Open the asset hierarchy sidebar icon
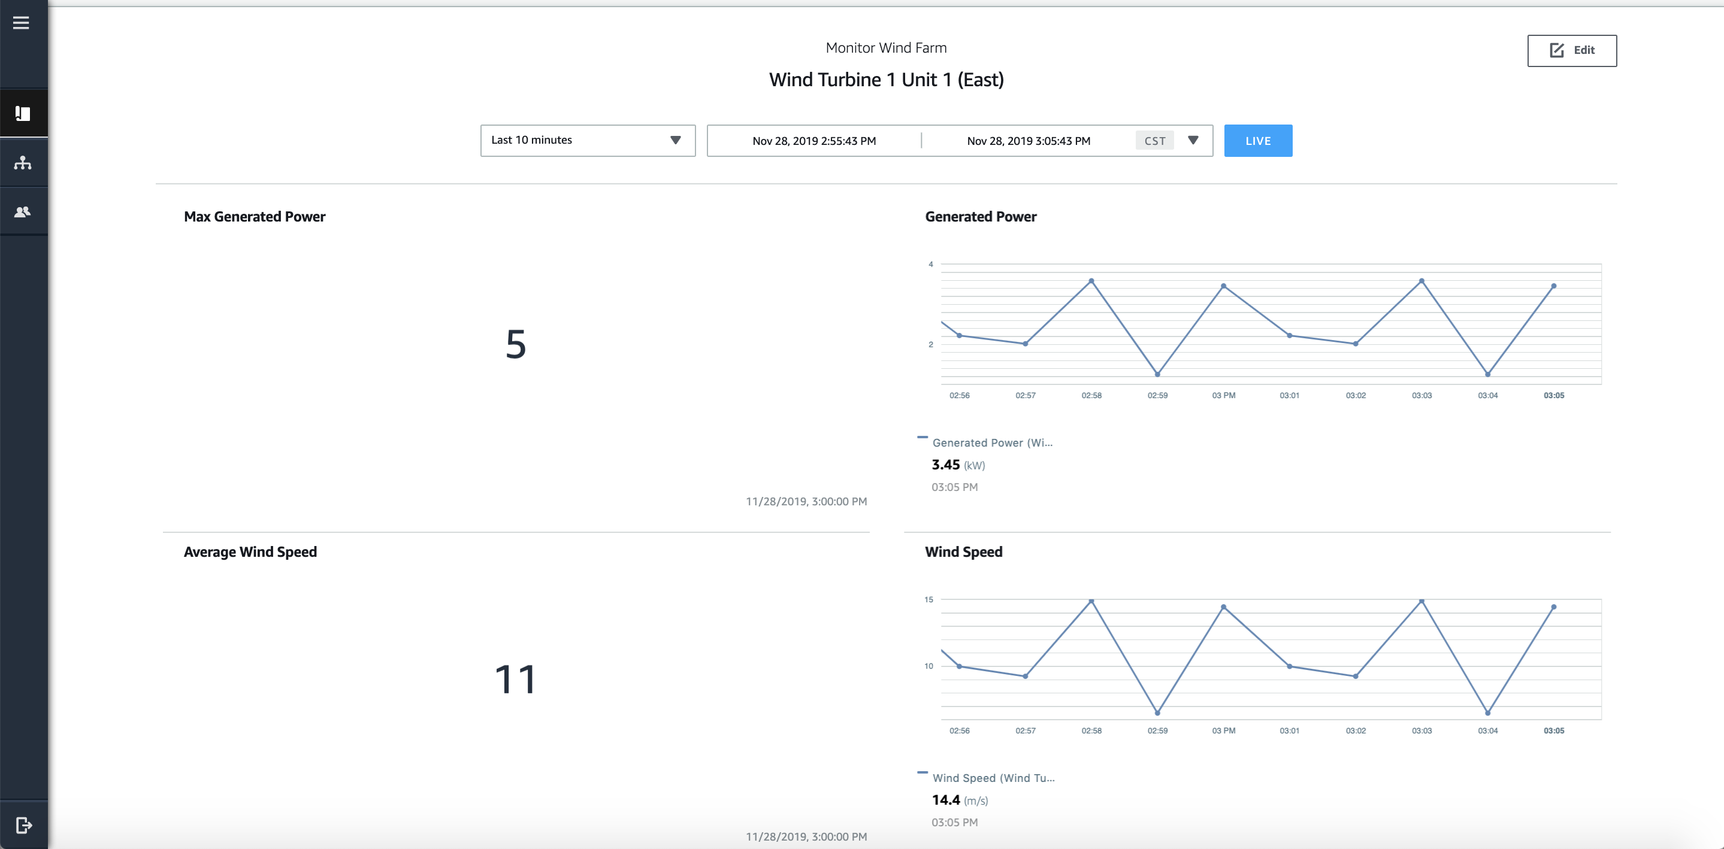This screenshot has width=1724, height=849. click(x=23, y=163)
